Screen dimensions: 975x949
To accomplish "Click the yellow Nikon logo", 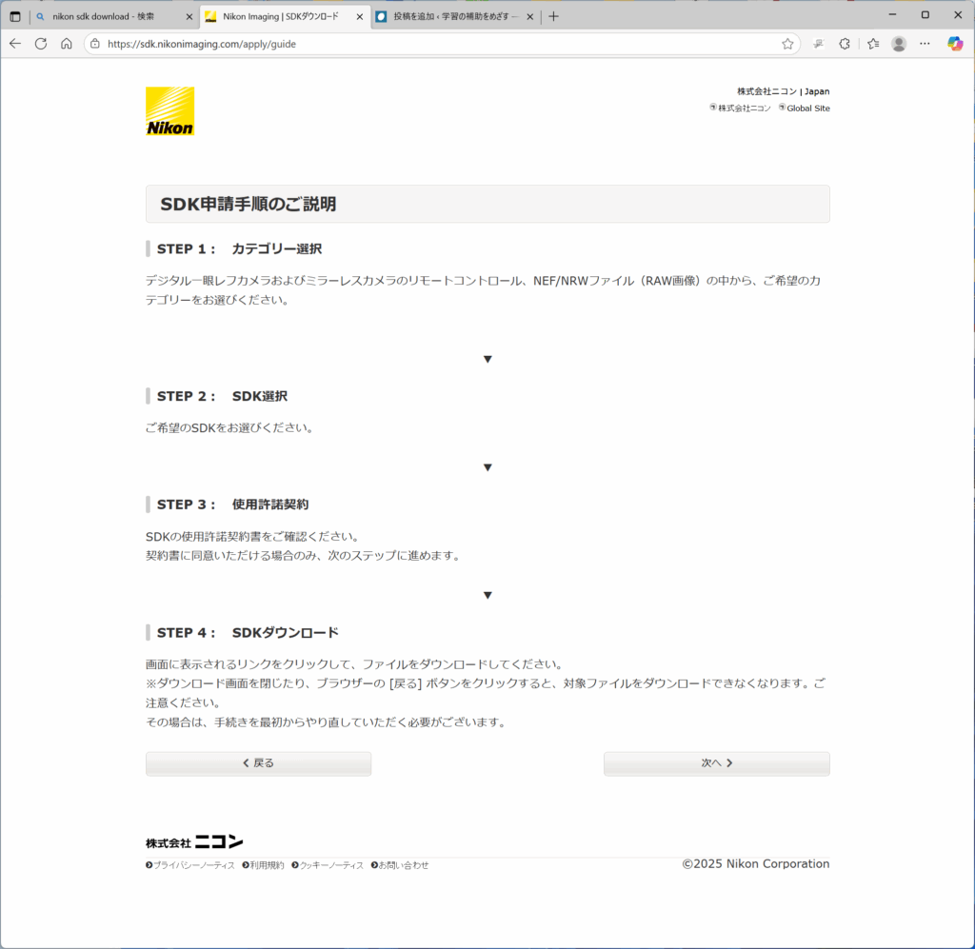I will pyautogui.click(x=169, y=111).
